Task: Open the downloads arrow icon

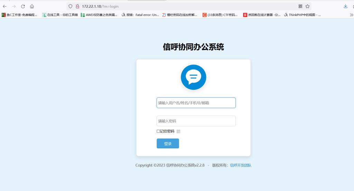Action: coord(345,6)
